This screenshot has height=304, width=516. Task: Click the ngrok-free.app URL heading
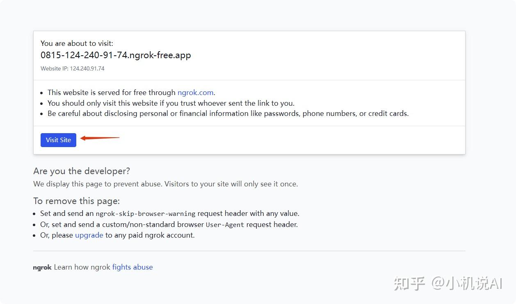(x=116, y=55)
